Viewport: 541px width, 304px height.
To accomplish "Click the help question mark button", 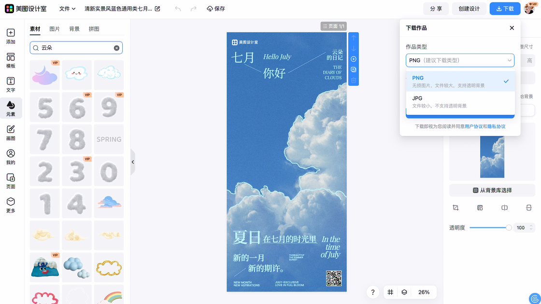I will pyautogui.click(x=372, y=292).
